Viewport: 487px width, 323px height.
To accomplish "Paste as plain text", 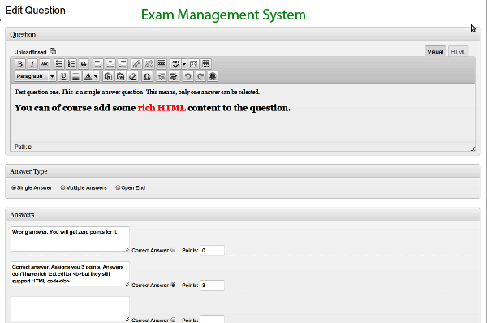I will coord(108,76).
